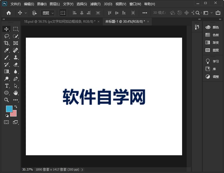Expand the status bar info arrow
224x173 pixels.
click(x=82, y=170)
